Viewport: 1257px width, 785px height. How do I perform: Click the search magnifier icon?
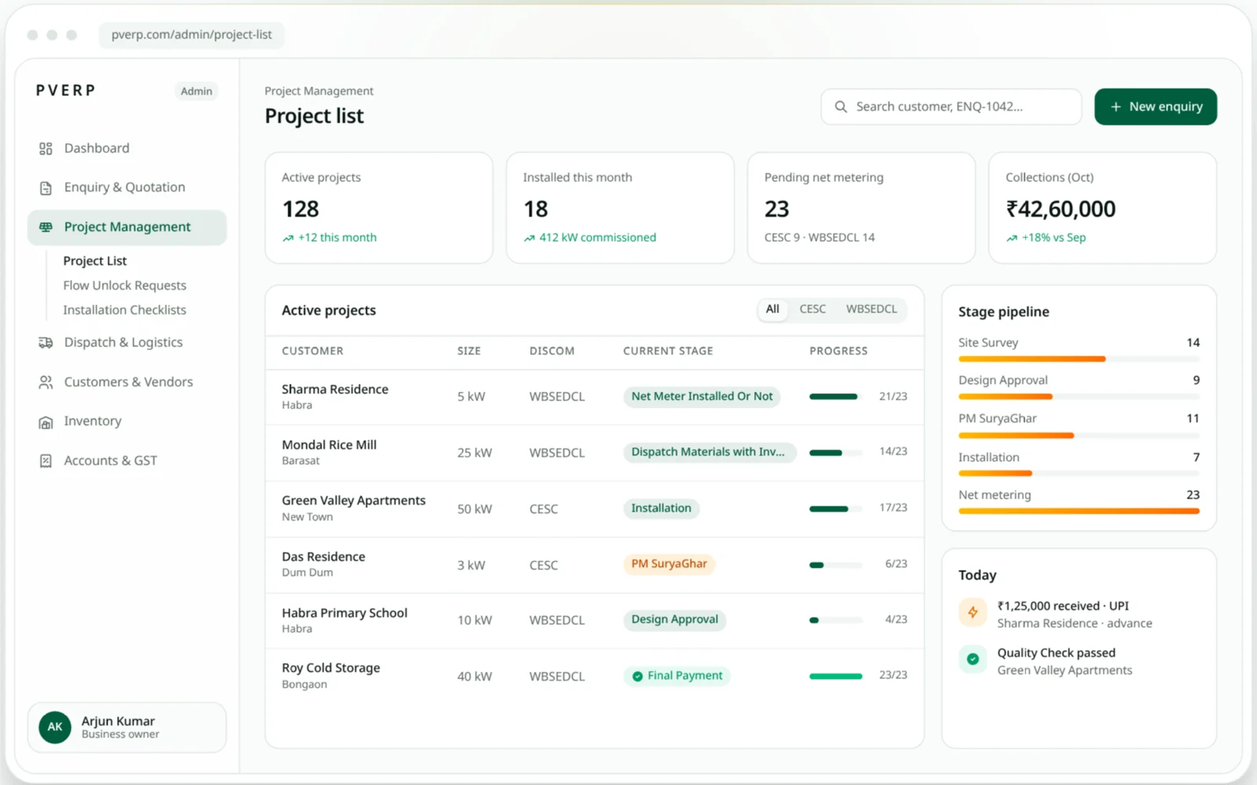coord(841,107)
